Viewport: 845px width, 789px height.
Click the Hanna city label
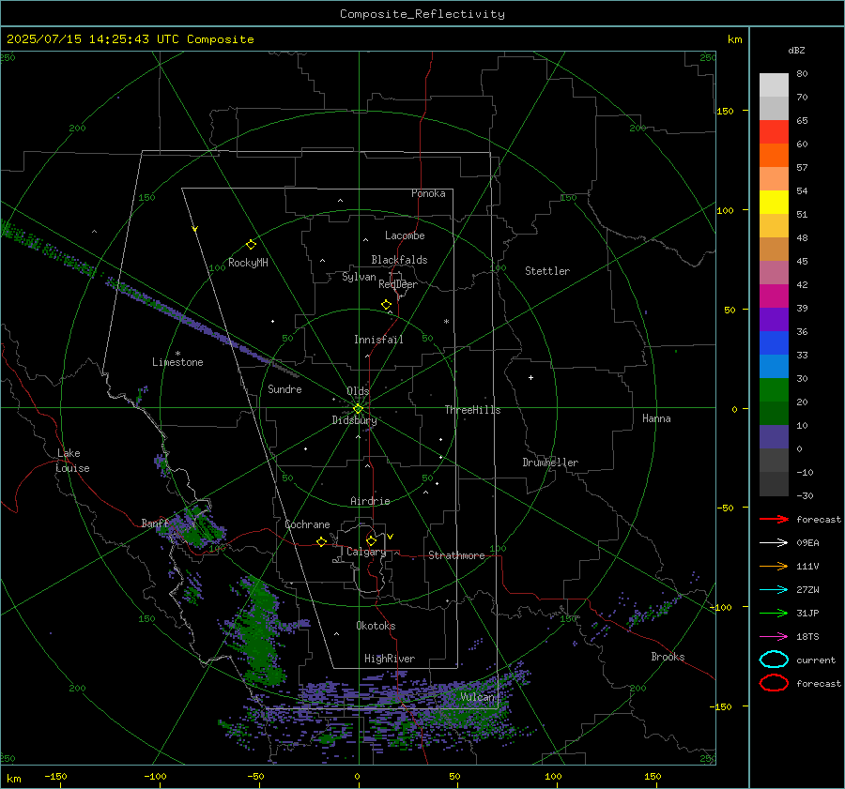(656, 418)
